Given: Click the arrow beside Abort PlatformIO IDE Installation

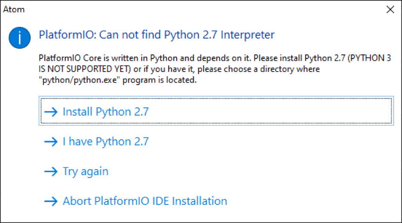Looking at the screenshot, I should coord(50,201).
